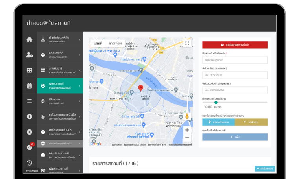Click the blue เพิ่ม add-location button
Image resolution: width=299 pixels, height=179 pixels.
pos(235,137)
